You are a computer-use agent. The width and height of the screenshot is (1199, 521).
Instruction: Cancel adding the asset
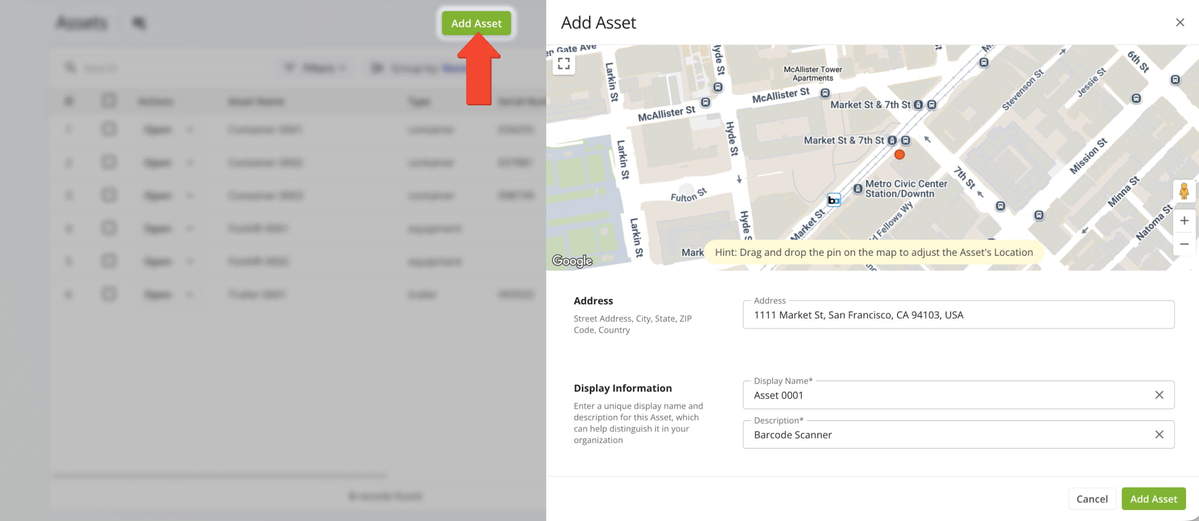click(x=1092, y=499)
